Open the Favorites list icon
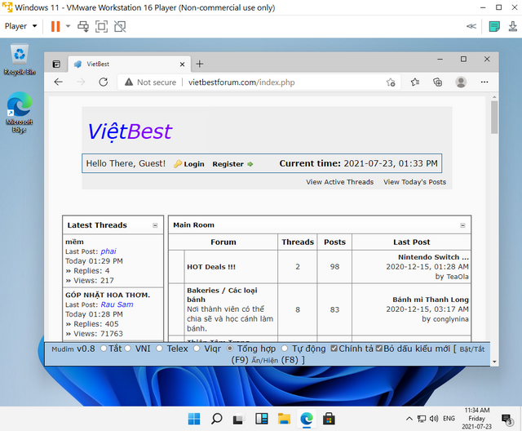The height and width of the screenshot is (431, 522). point(415,82)
